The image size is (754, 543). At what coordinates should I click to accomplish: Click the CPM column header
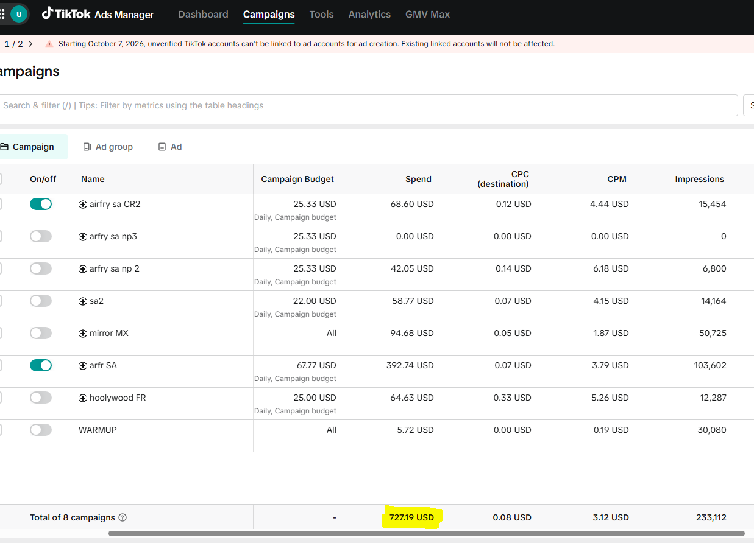616,179
